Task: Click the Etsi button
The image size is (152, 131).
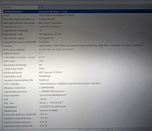Action: 88,130
